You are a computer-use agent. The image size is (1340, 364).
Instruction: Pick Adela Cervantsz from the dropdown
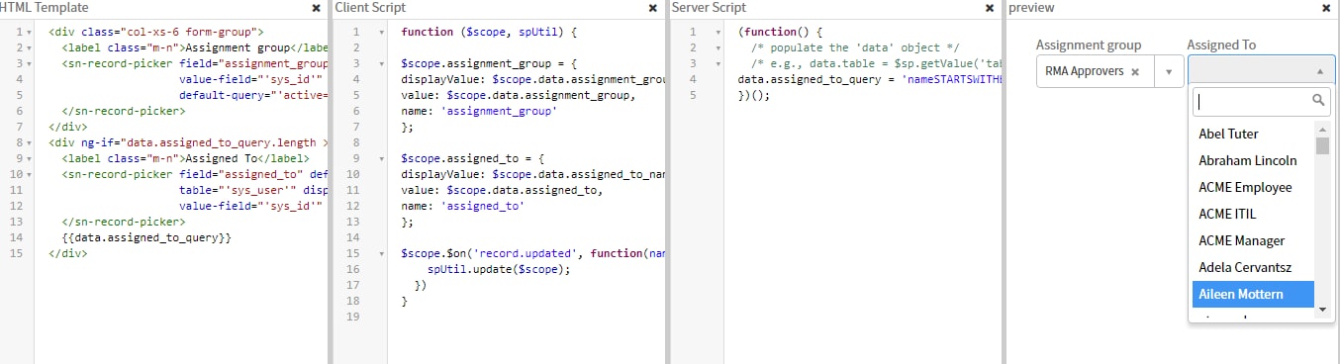(x=1252, y=267)
